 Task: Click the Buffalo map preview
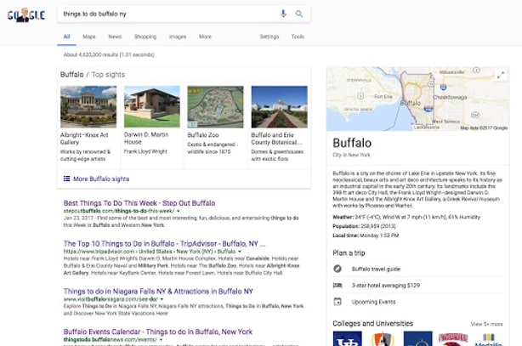coord(417,99)
